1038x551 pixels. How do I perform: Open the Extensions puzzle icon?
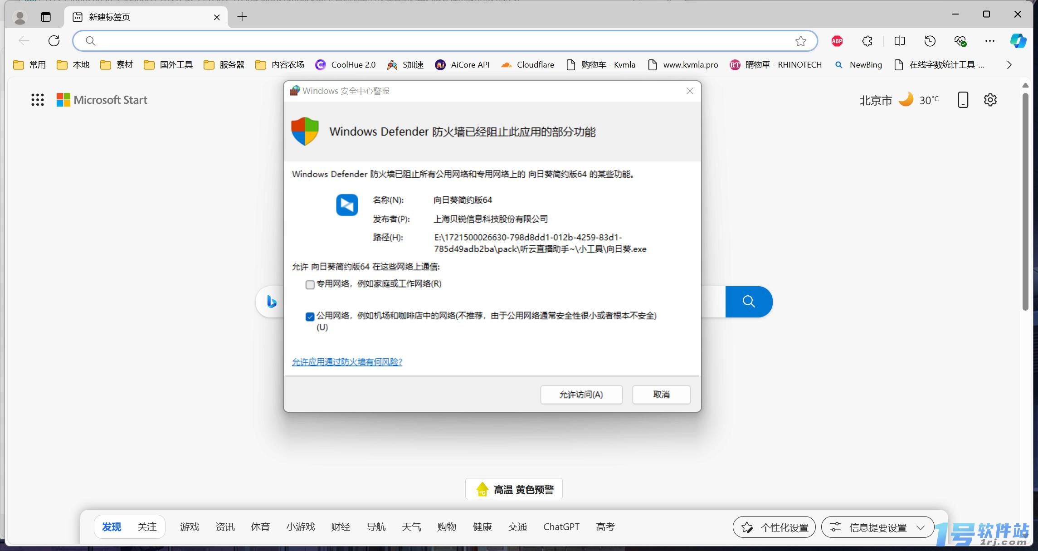(x=867, y=41)
